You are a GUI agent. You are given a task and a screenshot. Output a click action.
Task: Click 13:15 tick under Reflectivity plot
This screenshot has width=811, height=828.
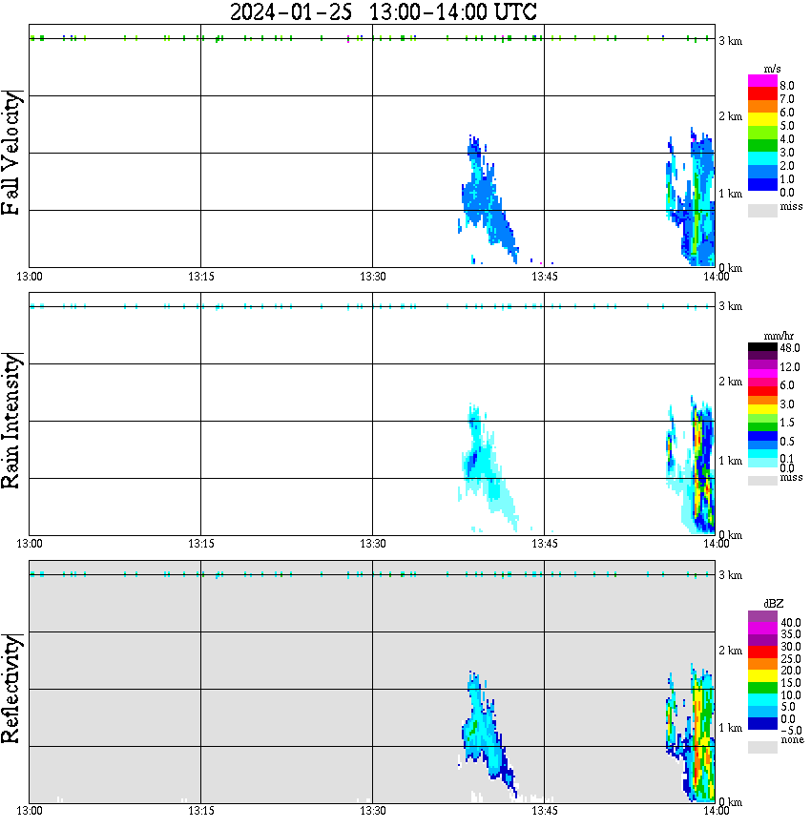(200, 811)
